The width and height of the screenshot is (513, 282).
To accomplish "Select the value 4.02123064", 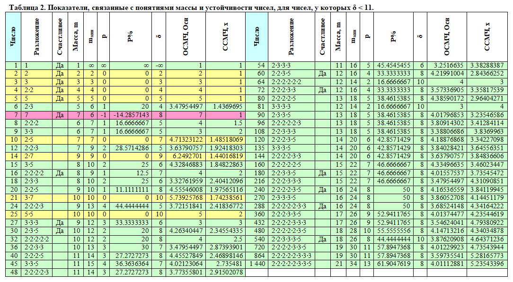I will point(186,264).
